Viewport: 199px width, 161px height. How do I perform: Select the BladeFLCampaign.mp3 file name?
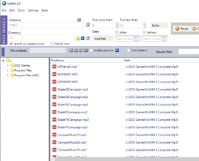72,112
